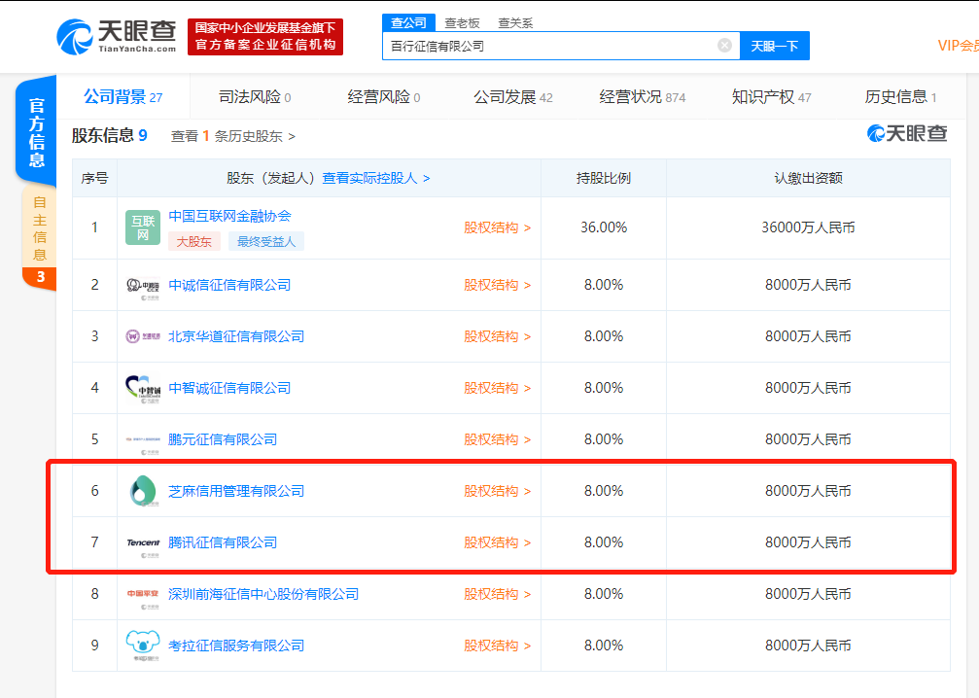Click the 大股东 tag
The height and width of the screenshot is (698, 979).
click(194, 242)
